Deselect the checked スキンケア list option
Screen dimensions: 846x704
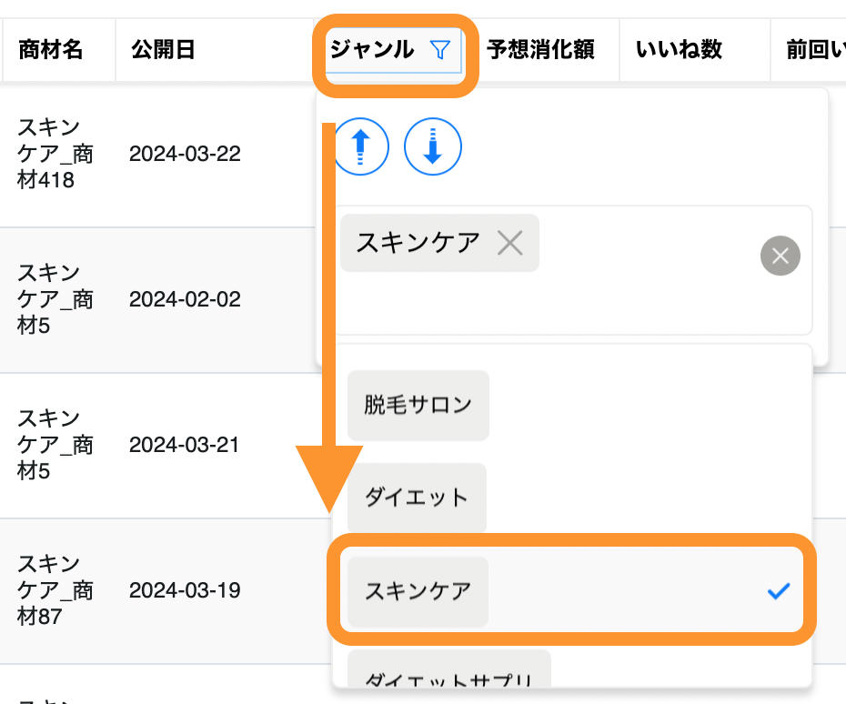click(x=418, y=591)
